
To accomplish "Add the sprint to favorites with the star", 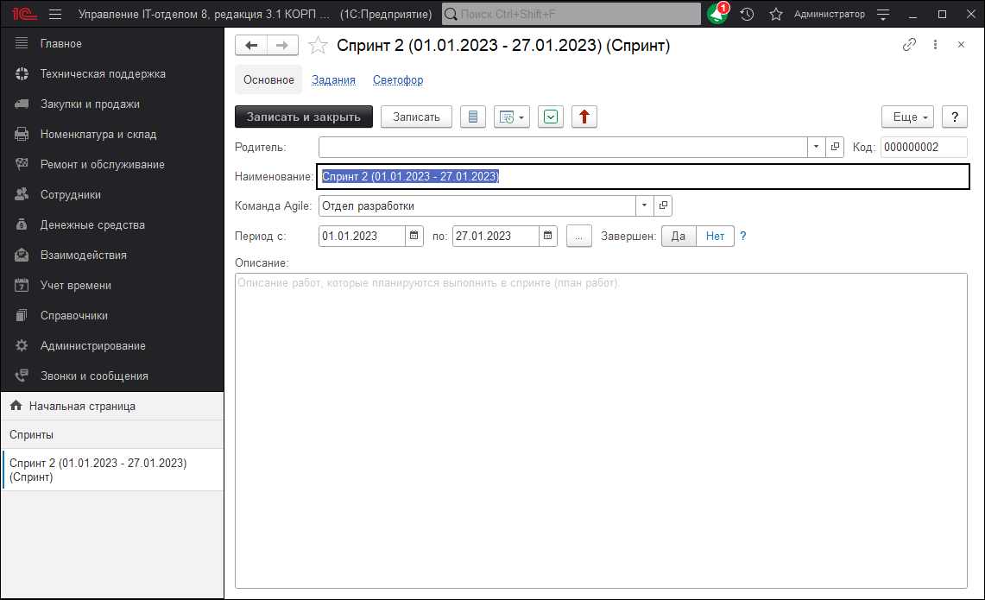I will (x=319, y=46).
